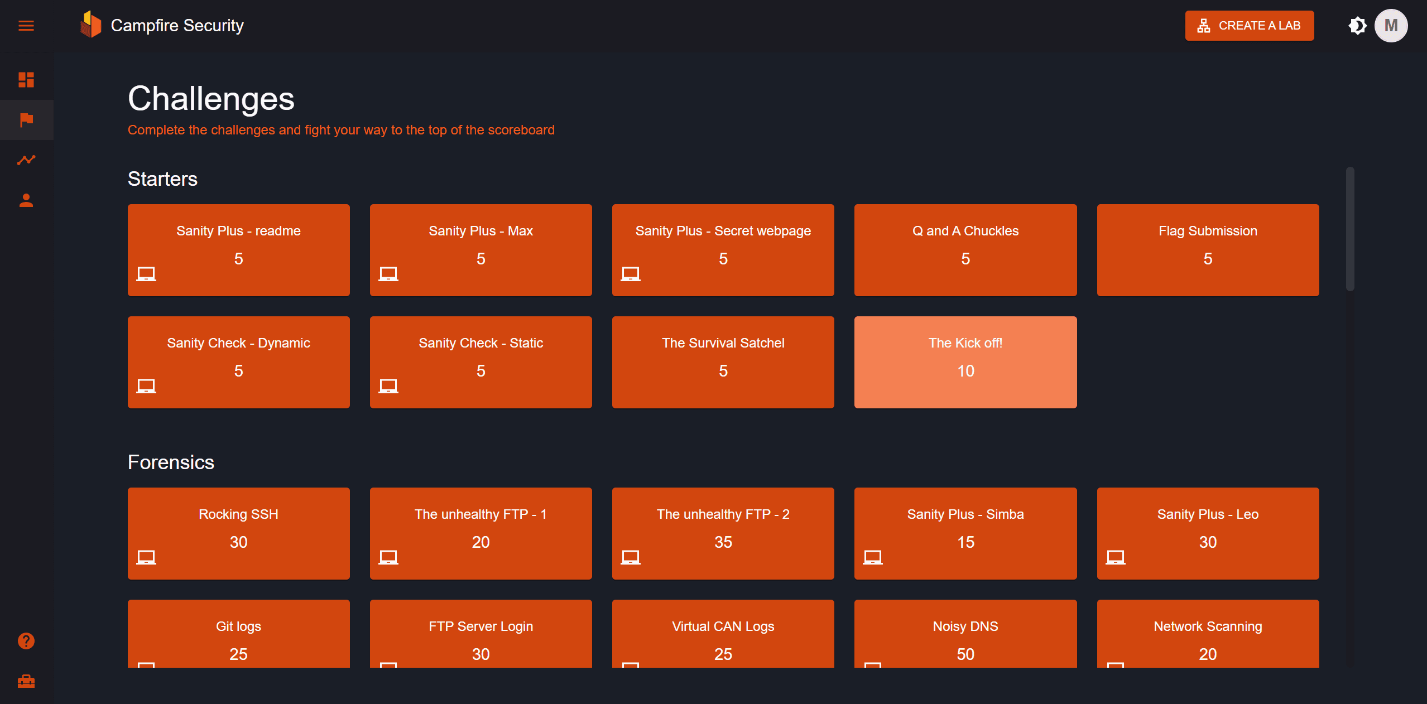Select the Rocking SSH forensics challenge
The height and width of the screenshot is (704, 1427).
coord(238,533)
